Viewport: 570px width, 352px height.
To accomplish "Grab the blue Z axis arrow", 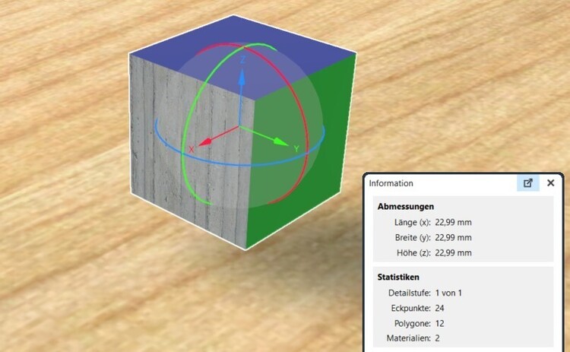I will [242, 78].
